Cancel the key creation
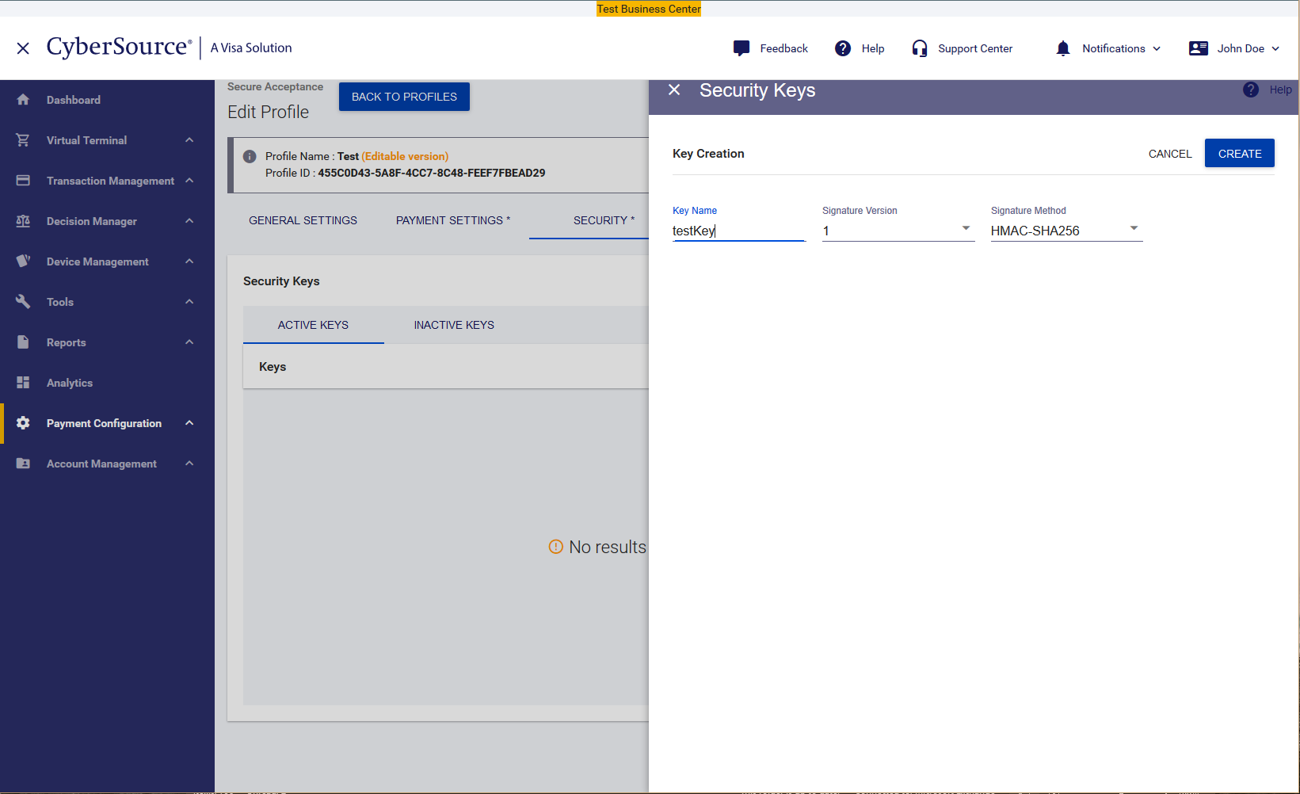This screenshot has width=1300, height=794. 1169,154
